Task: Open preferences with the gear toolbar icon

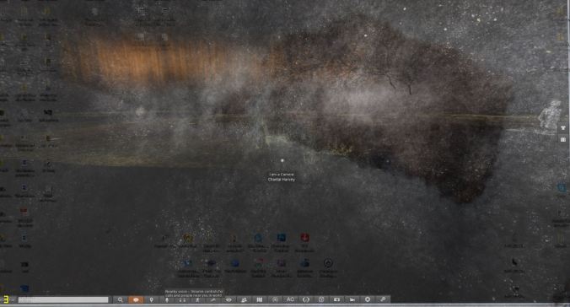Action: (368, 299)
